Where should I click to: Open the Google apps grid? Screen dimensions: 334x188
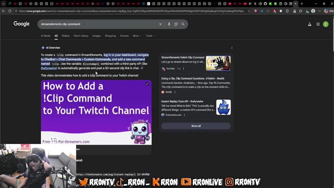(318, 24)
